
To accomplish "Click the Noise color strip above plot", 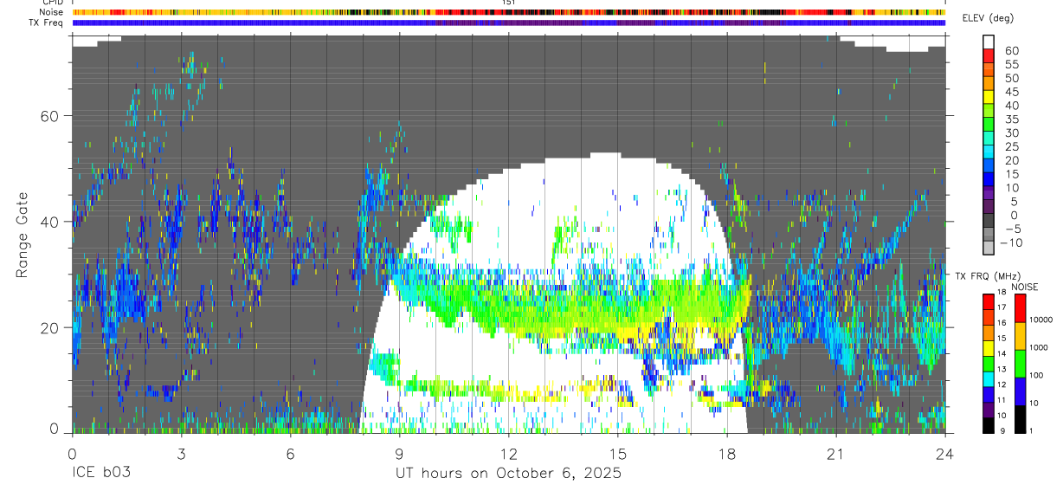I will [x=509, y=12].
